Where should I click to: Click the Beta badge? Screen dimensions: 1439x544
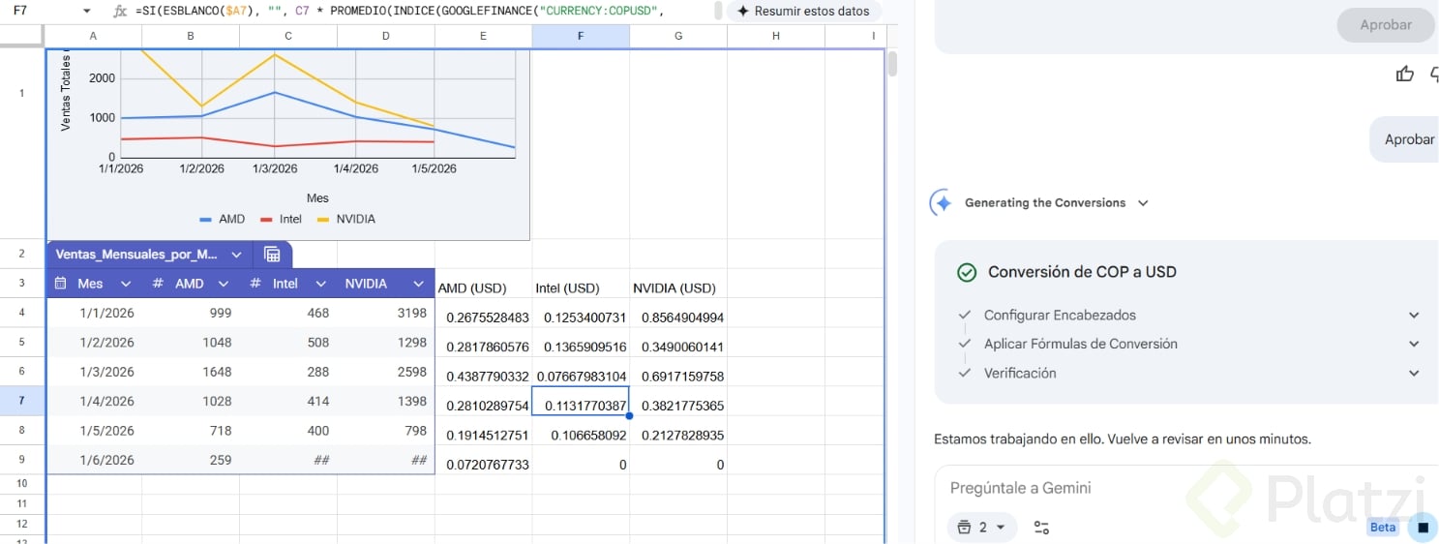click(1383, 528)
